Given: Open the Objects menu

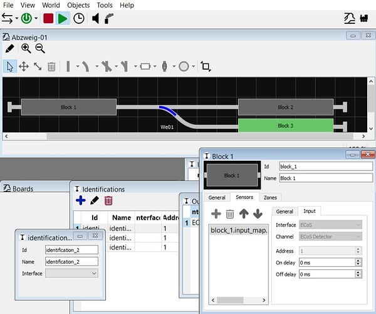Looking at the screenshot, I should tap(78, 5).
